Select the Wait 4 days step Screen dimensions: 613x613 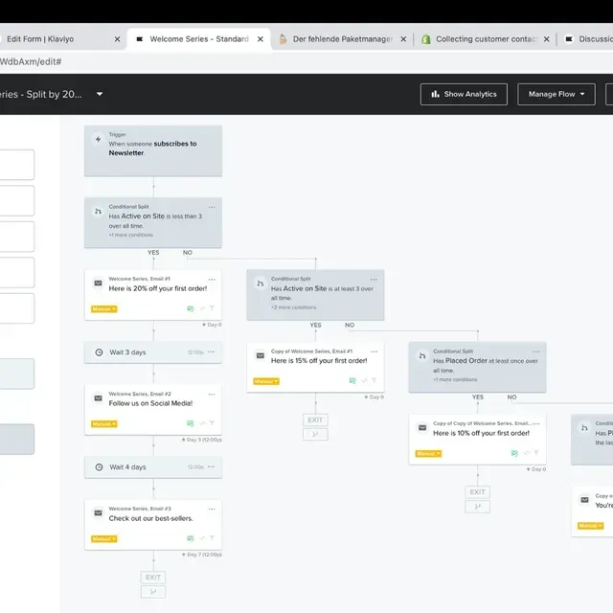(153, 467)
